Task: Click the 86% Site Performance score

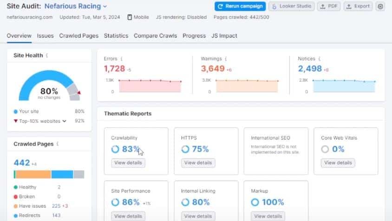Action: [x=131, y=202]
